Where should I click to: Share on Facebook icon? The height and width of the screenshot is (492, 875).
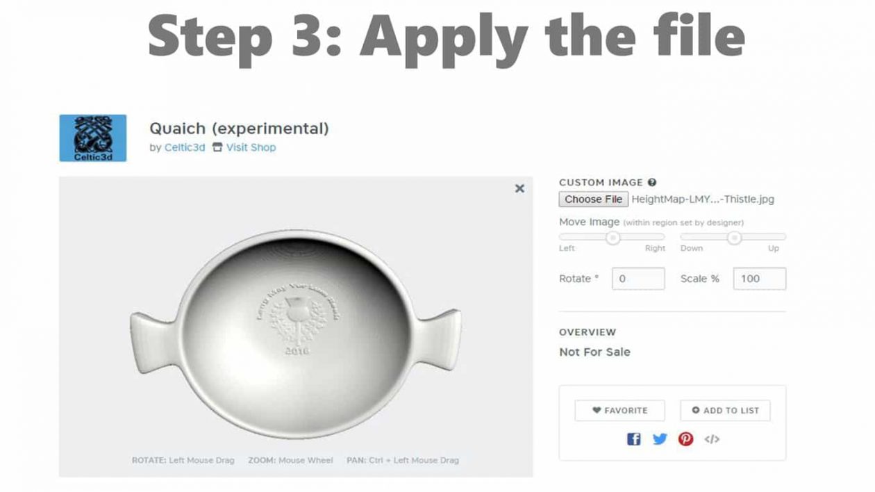(634, 439)
